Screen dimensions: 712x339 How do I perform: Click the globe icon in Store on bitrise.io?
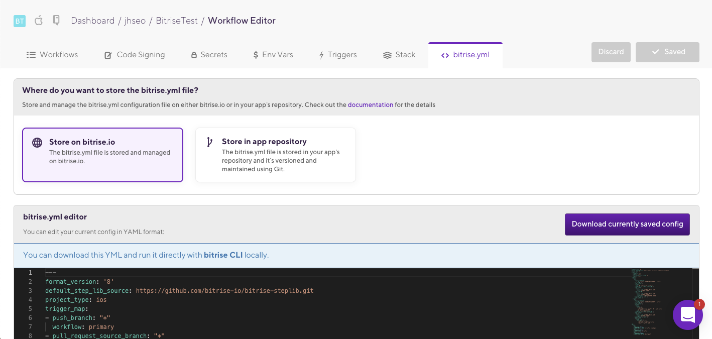coord(37,142)
